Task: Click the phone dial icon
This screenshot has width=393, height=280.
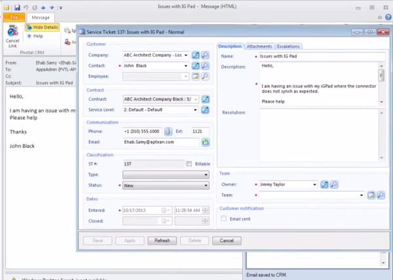Action: pos(168,131)
